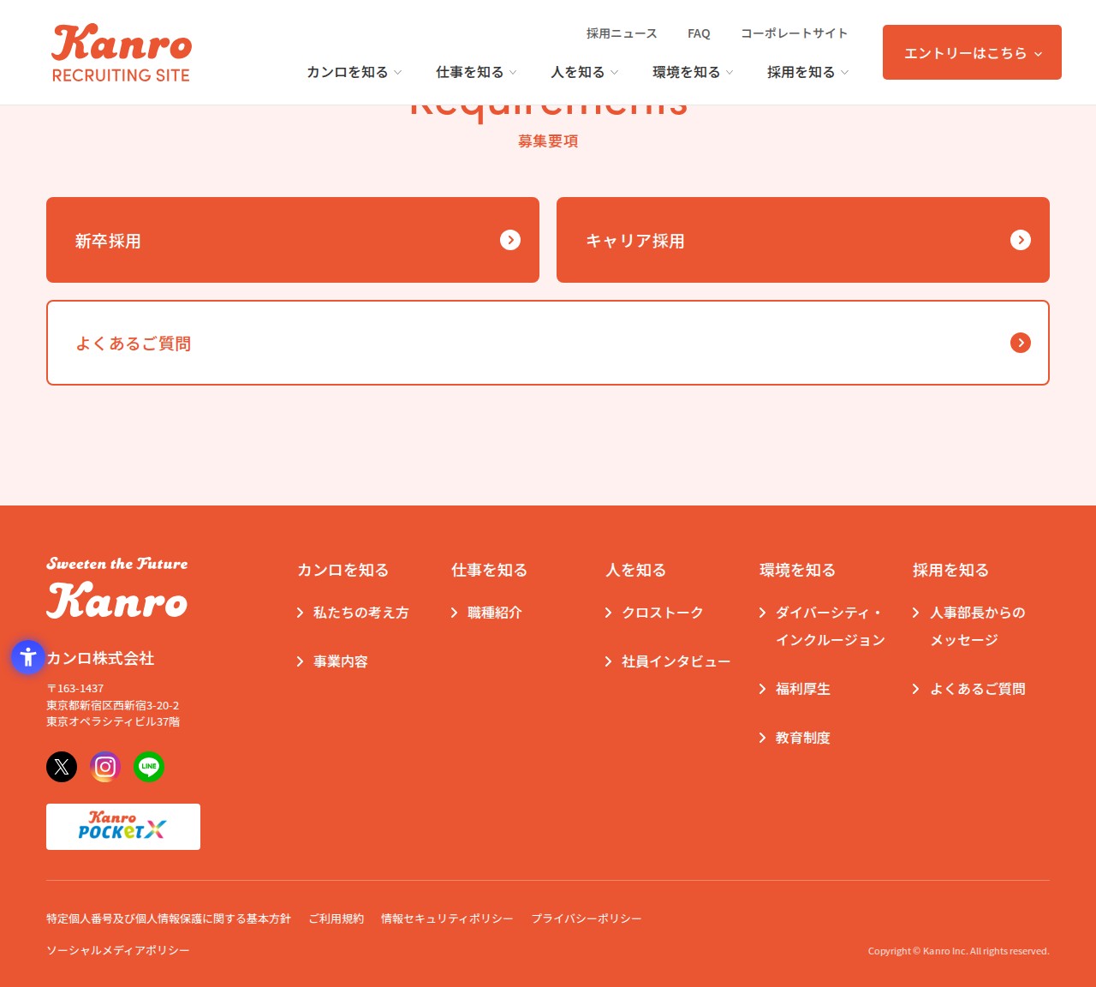The height and width of the screenshot is (987, 1096).
Task: Click footer heading 環境を知る
Action: (797, 570)
